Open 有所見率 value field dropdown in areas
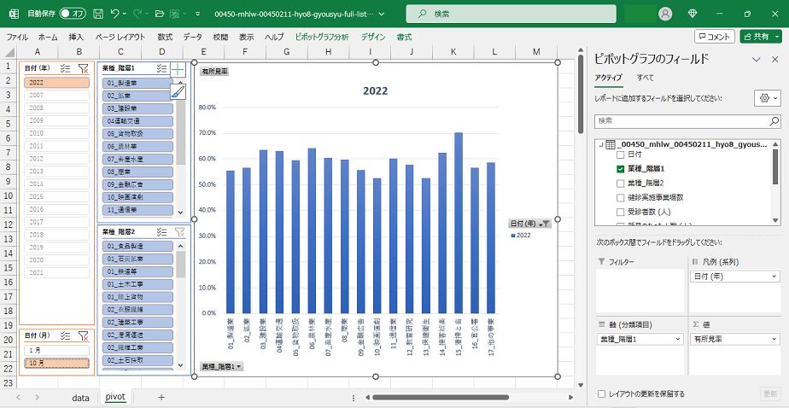Screen dimensions: 789x408 tap(774, 339)
